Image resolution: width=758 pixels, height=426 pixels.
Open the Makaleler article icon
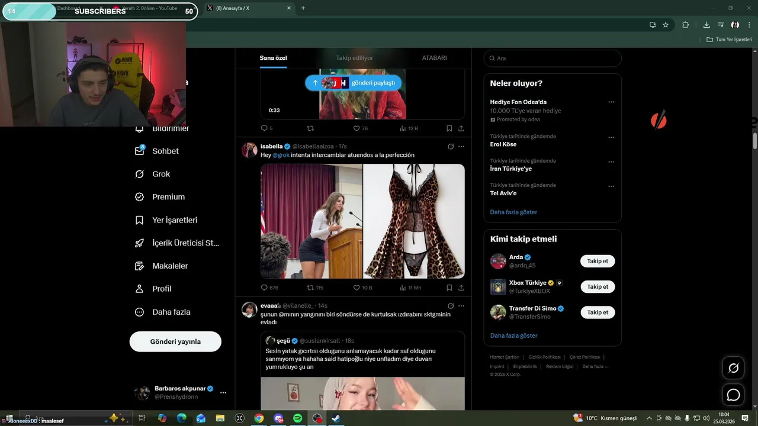[x=140, y=266]
